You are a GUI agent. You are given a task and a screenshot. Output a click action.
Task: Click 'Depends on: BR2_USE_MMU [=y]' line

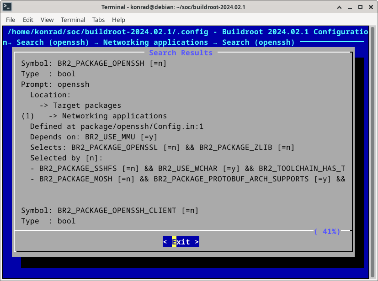[94, 137]
